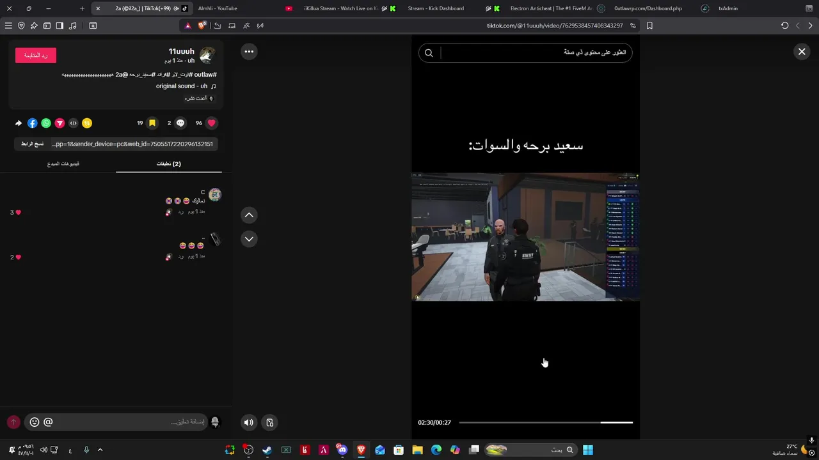
Task: Open the emoji picker in comment box
Action: point(35,422)
